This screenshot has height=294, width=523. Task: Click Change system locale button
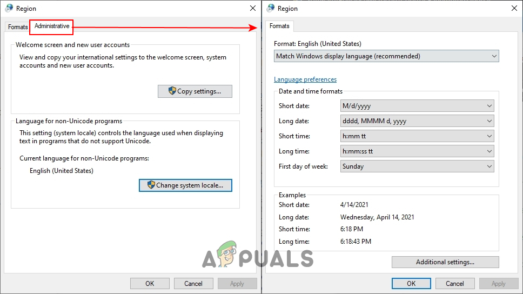(185, 185)
